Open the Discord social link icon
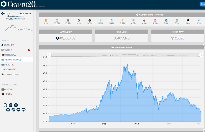This screenshot has width=205, height=132. [x=23, y=110]
